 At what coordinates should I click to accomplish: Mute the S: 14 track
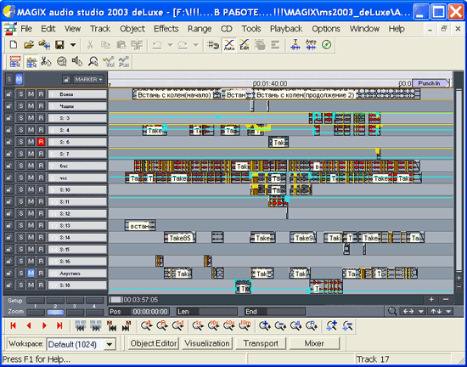pyautogui.click(x=31, y=237)
